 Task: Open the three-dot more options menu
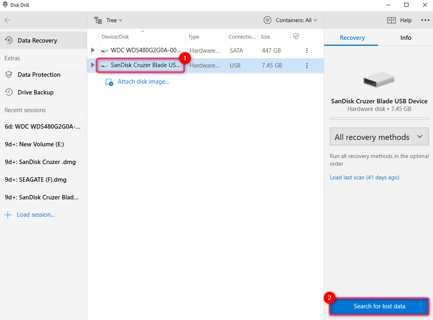pyautogui.click(x=425, y=20)
